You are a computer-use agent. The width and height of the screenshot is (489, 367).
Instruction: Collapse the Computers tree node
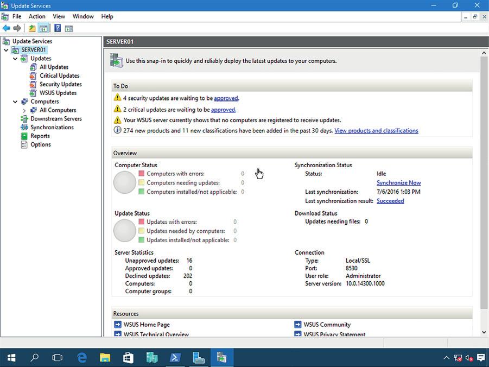pyautogui.click(x=15, y=102)
